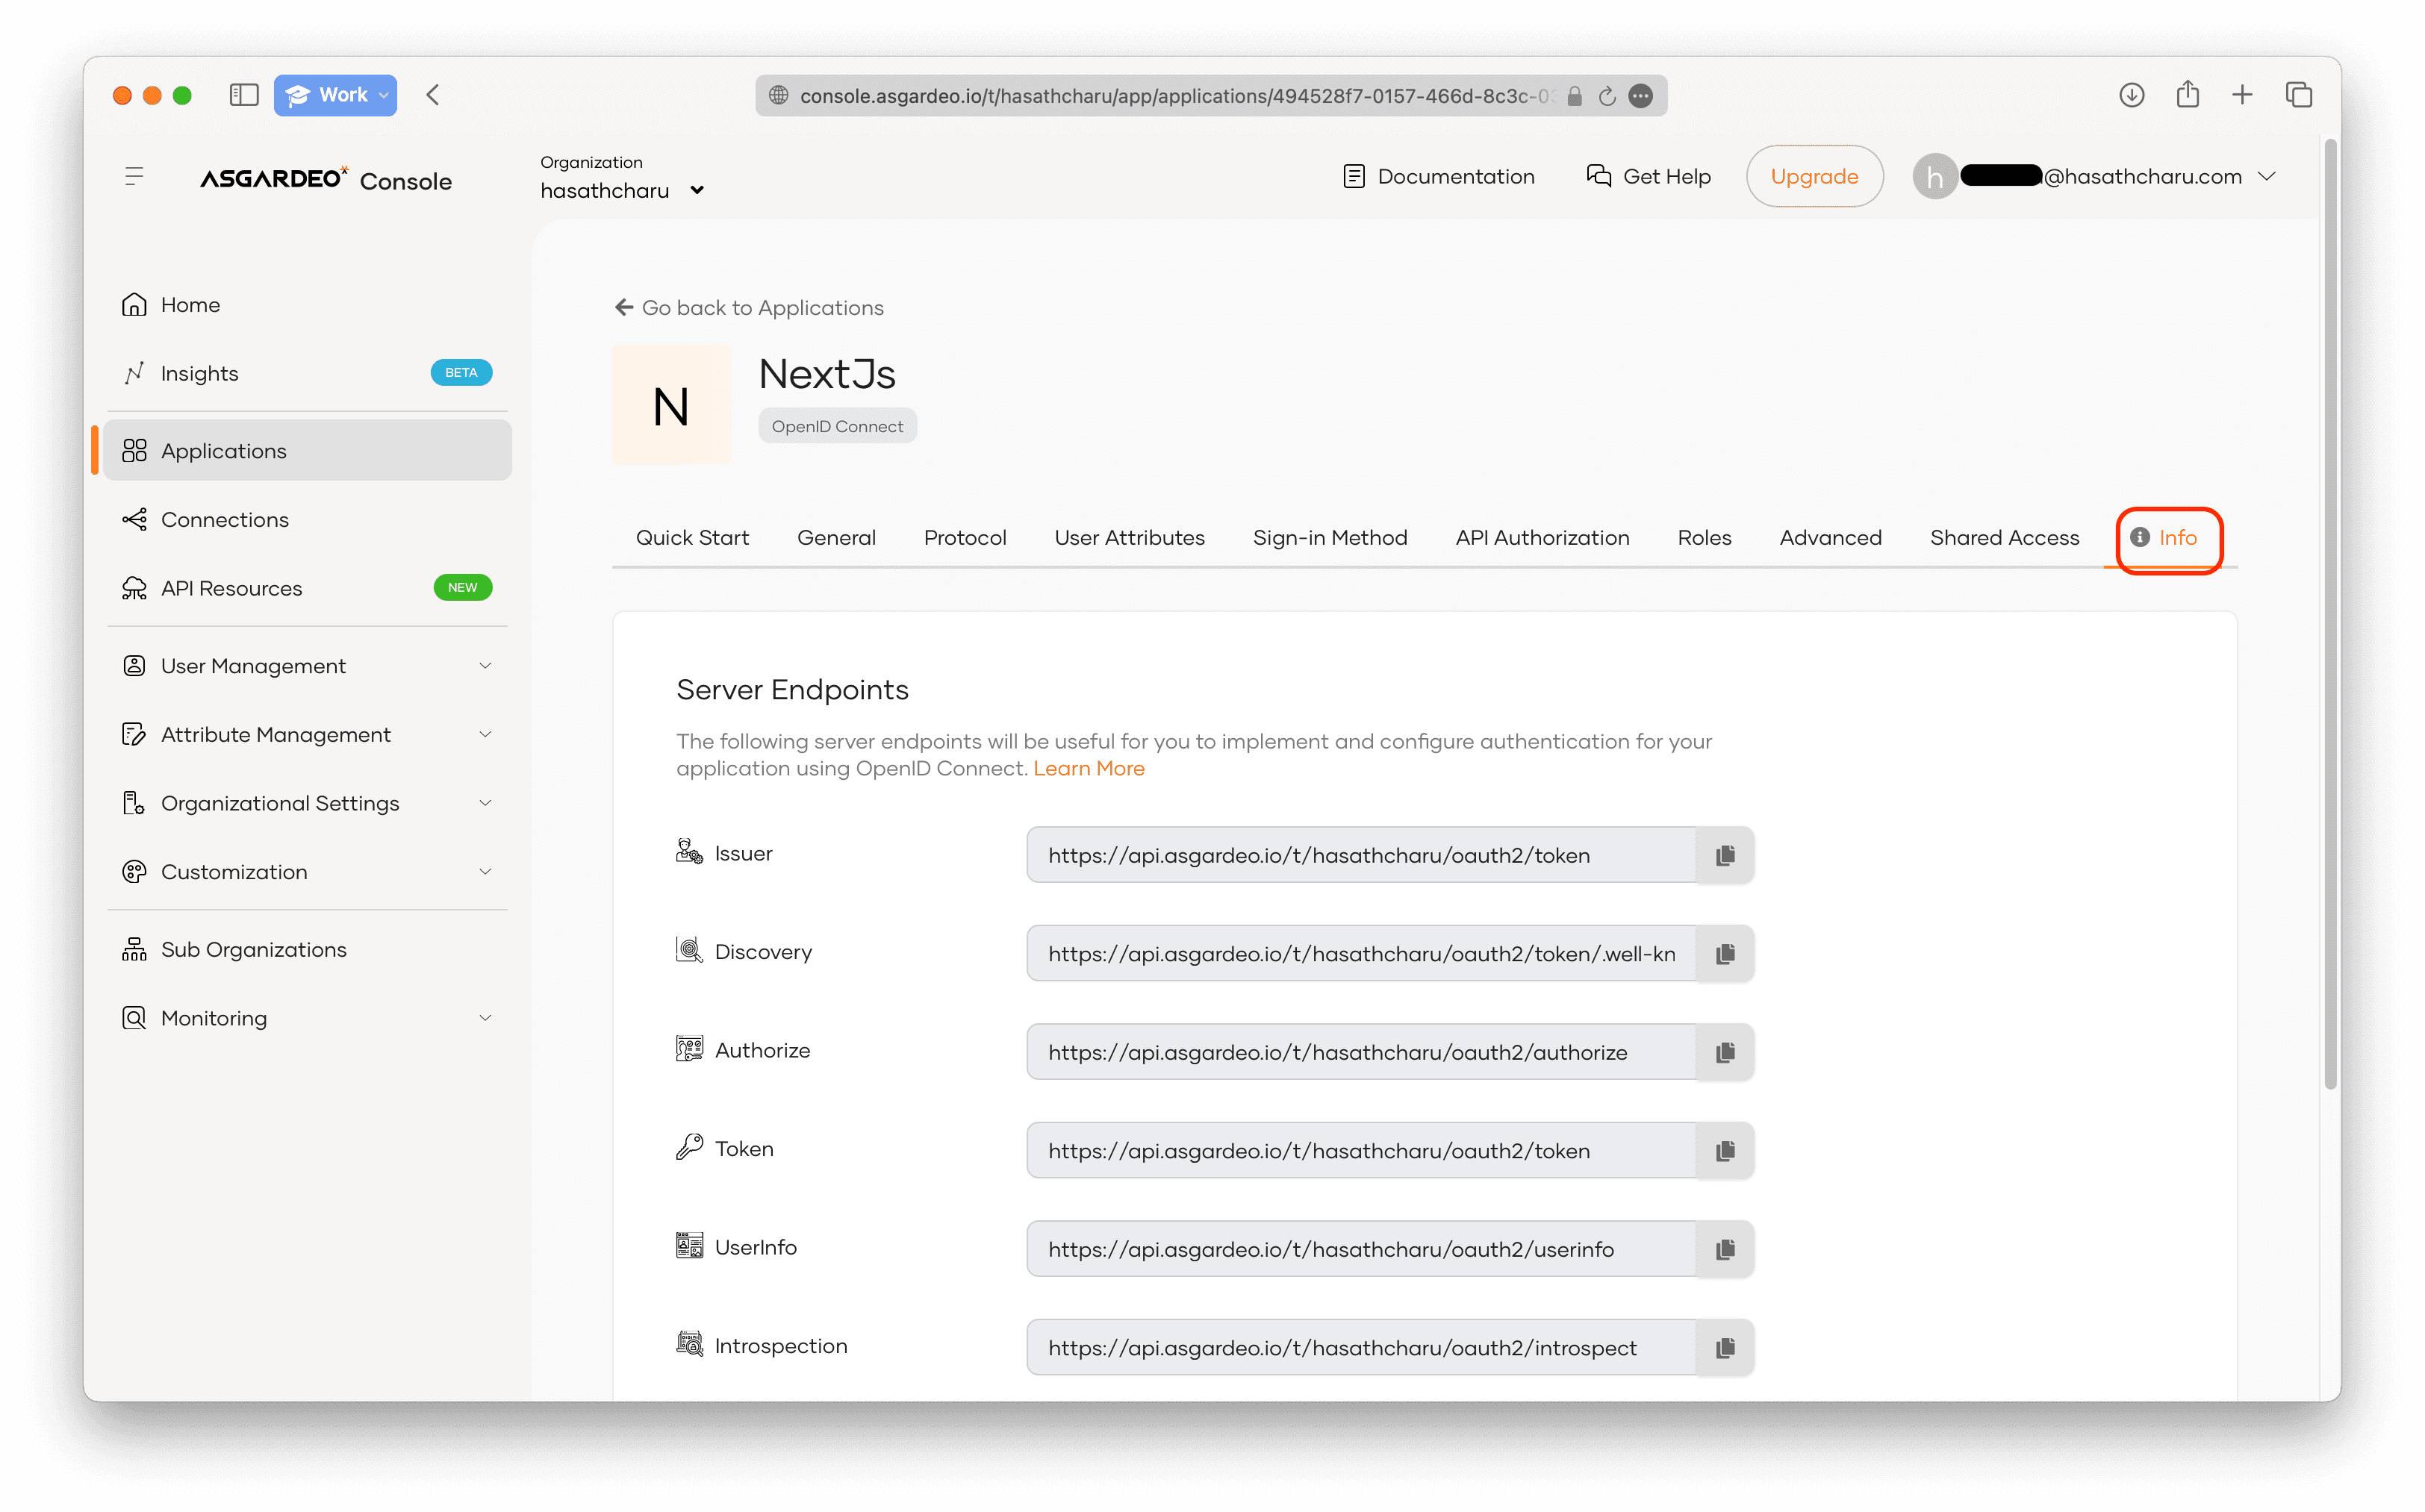Expand the Customization section
Viewport: 2425px width, 1512px height.
click(x=308, y=872)
